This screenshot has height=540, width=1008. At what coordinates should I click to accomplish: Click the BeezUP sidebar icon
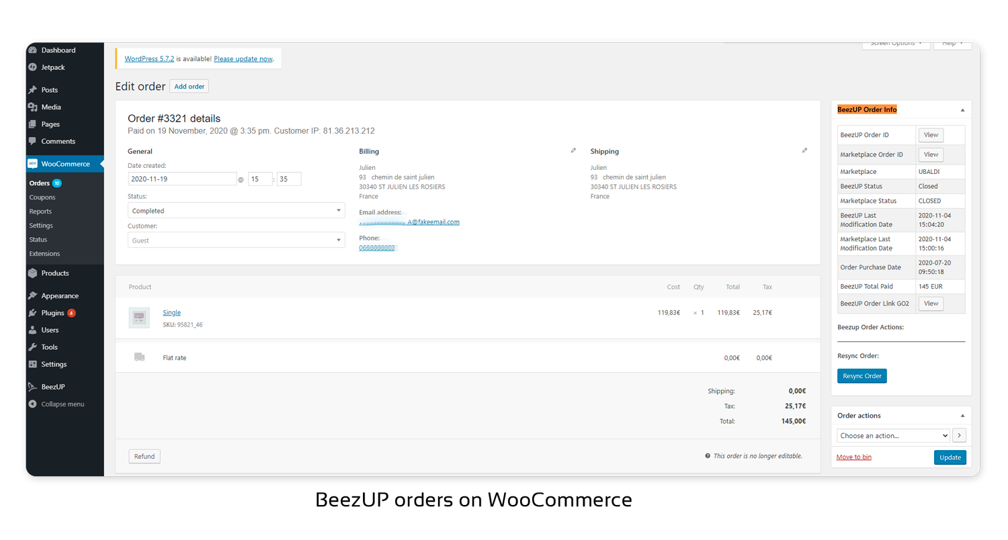point(32,387)
